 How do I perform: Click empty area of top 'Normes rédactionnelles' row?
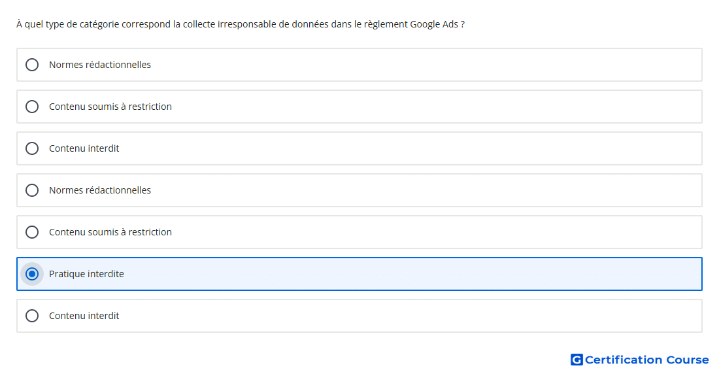(x=412, y=65)
